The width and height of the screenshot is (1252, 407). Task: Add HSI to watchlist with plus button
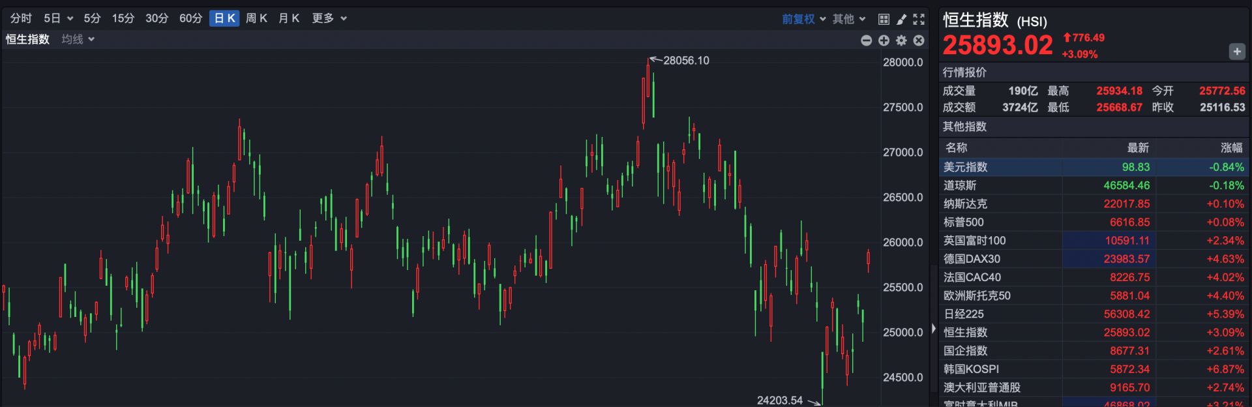click(1236, 52)
